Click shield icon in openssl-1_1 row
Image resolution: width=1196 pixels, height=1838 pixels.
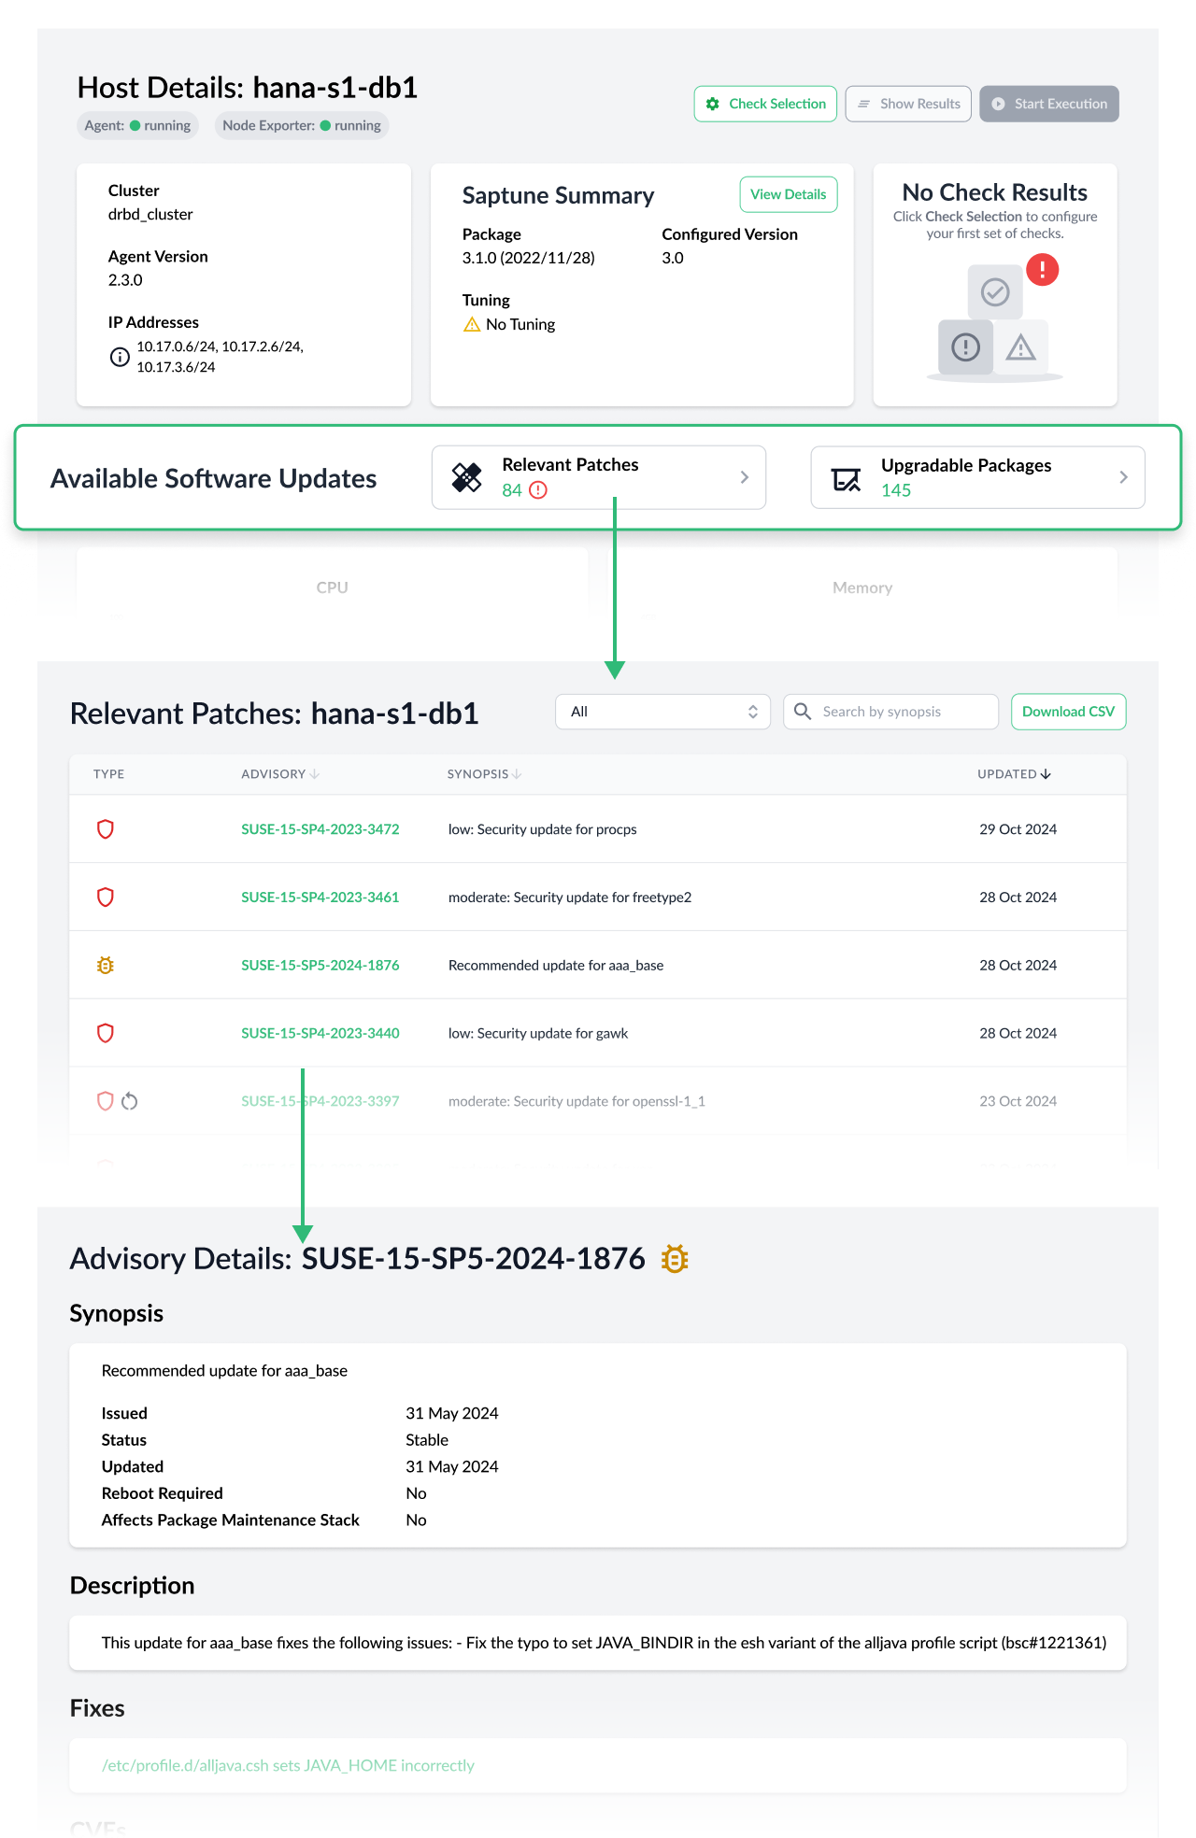106,1101
